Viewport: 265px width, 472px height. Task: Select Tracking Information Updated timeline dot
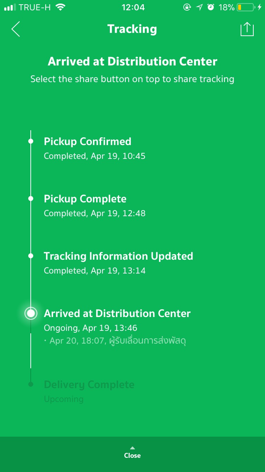[x=31, y=256]
